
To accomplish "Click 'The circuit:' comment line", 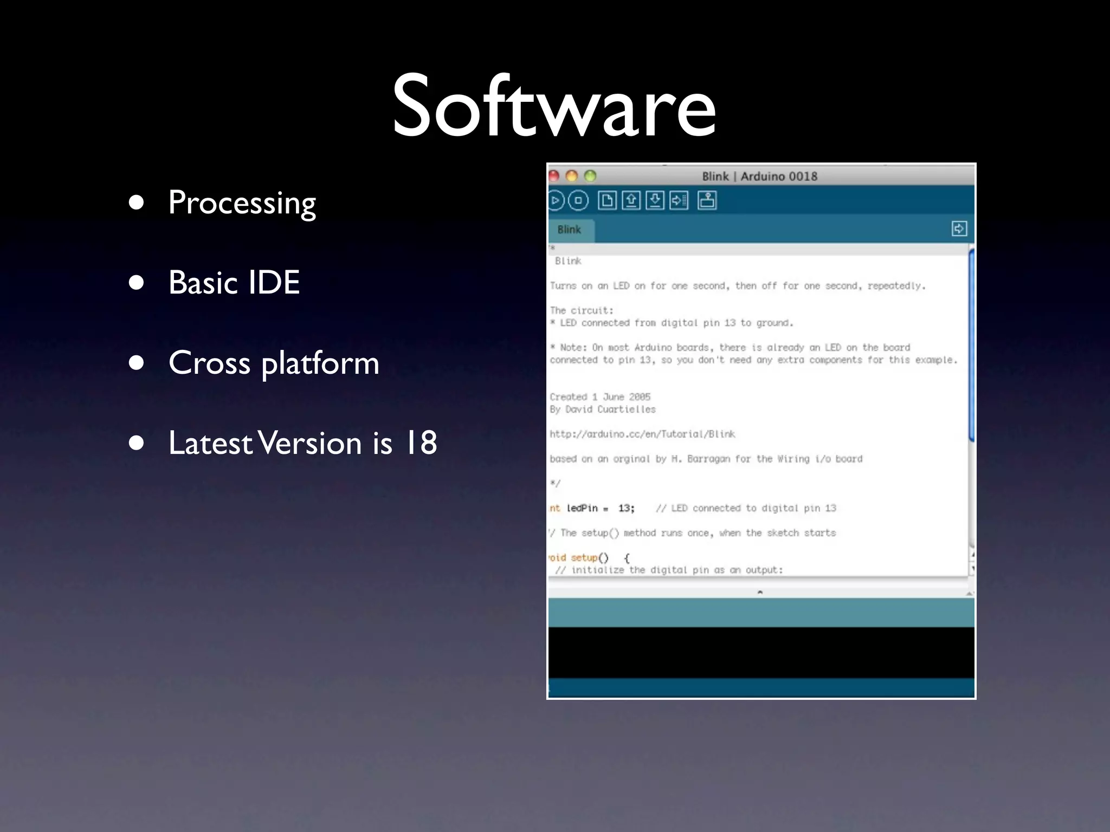I will pos(582,310).
